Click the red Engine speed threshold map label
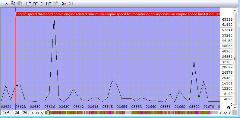This screenshot has width=240, height=118. click(118, 14)
